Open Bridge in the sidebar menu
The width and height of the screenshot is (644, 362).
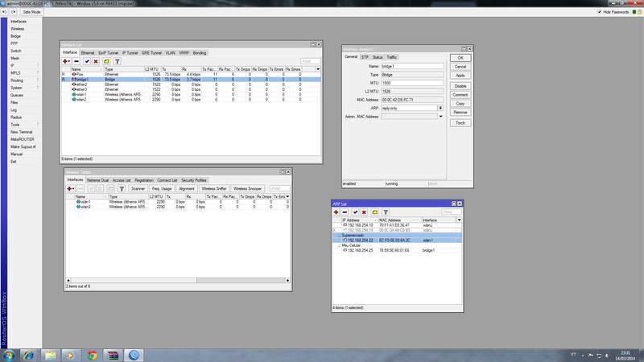15,36
